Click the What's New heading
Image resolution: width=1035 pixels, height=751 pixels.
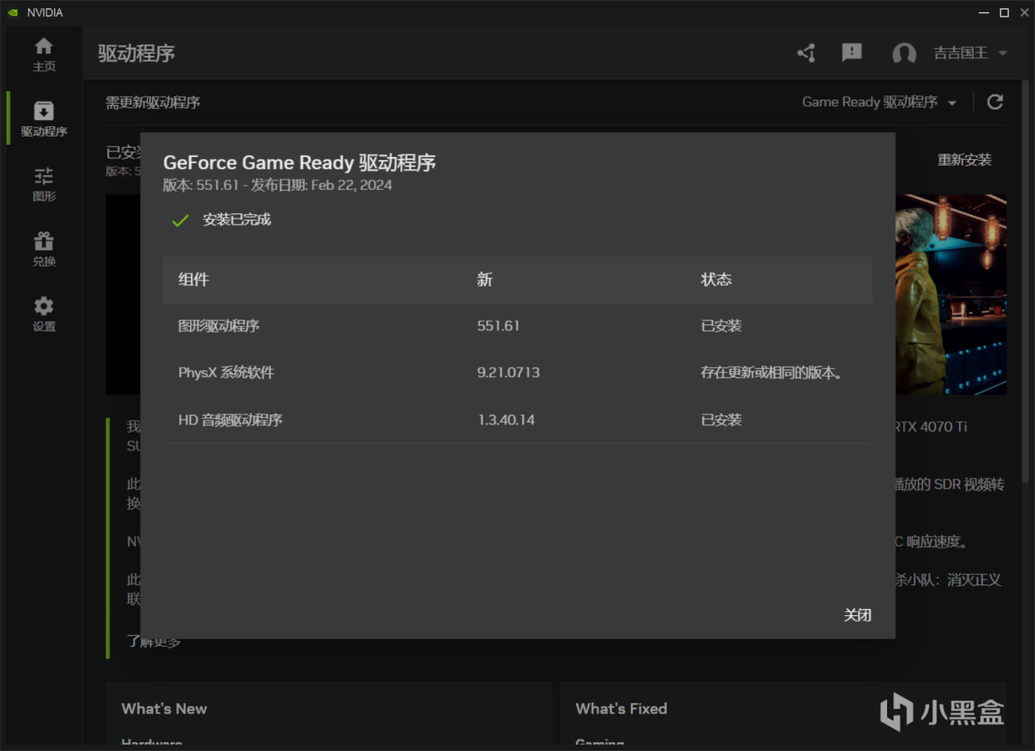164,709
